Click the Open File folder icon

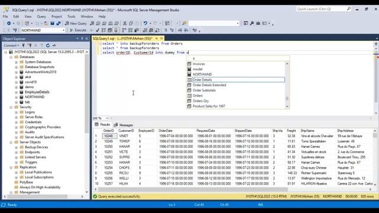click(x=46, y=24)
